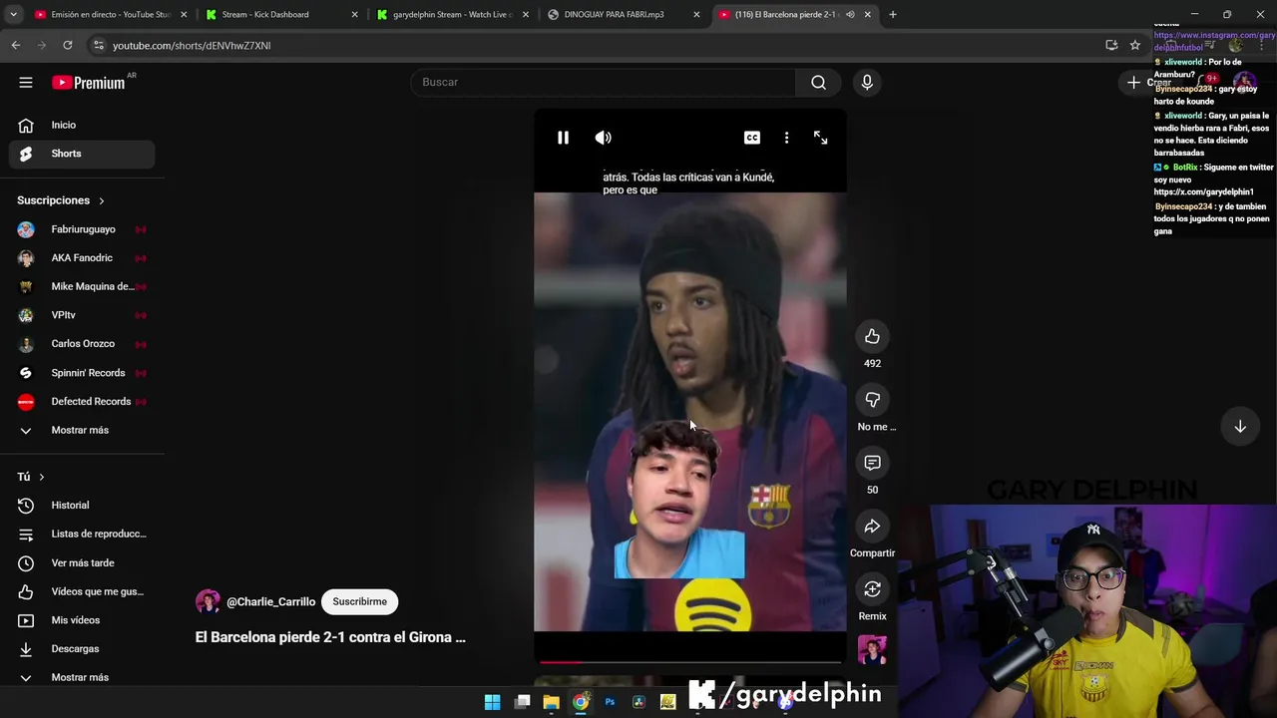Image resolution: width=1277 pixels, height=718 pixels.
Task: Seek using the Short's red progress bar
Action: click(690, 661)
